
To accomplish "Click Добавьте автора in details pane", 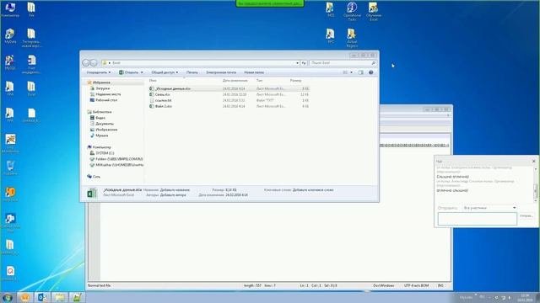I will coord(173,194).
